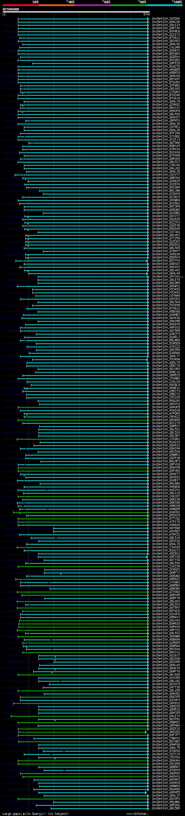Select the UniRef100_P93494 label
The width and height of the screenshot is (185, 816).
[x=166, y=359]
